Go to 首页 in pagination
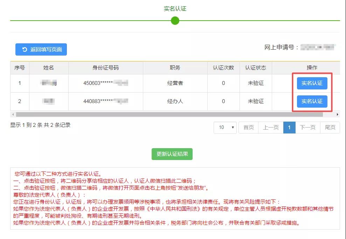 click(x=248, y=128)
